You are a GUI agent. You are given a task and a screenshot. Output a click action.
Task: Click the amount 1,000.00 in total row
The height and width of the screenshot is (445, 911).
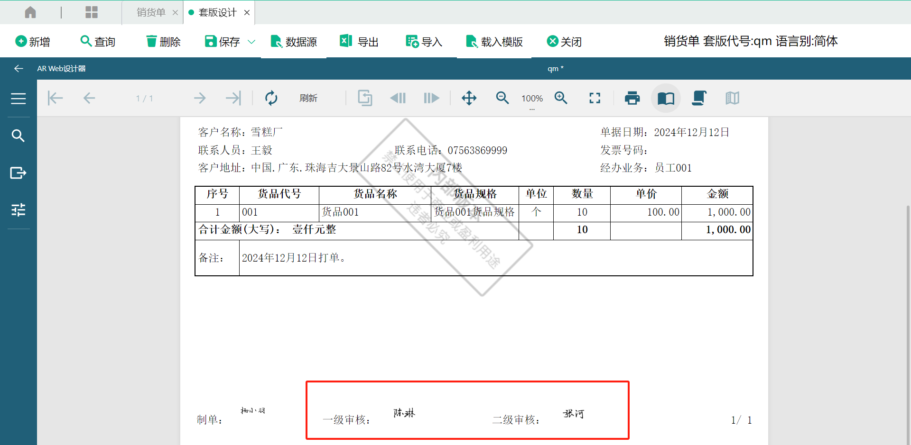point(728,230)
